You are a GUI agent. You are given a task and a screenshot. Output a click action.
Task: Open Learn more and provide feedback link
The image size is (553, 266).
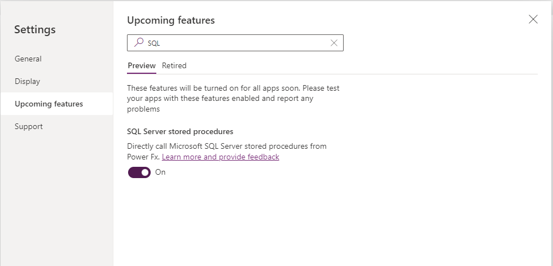click(221, 157)
